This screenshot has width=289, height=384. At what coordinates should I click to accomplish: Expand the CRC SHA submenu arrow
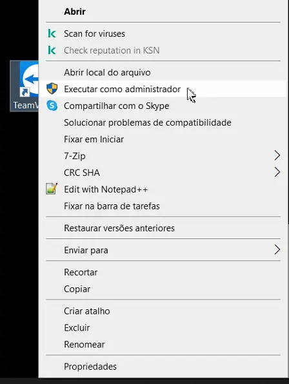[x=277, y=172]
